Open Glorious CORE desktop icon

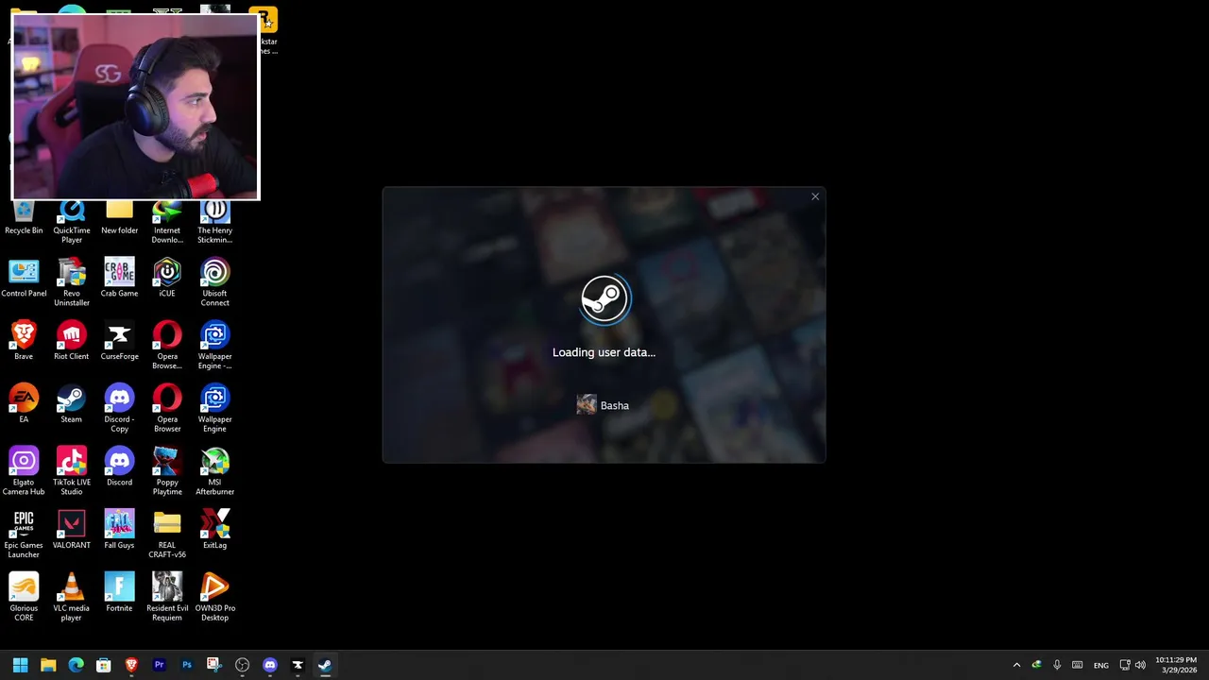pyautogui.click(x=24, y=597)
